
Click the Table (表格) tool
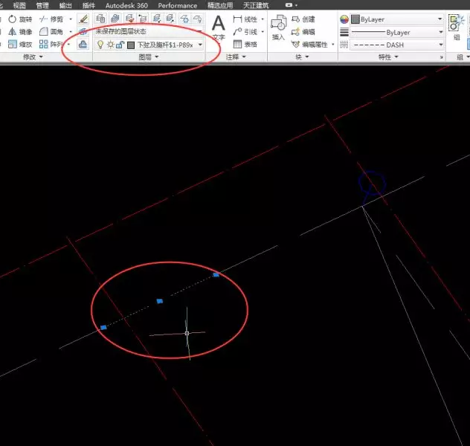(x=247, y=45)
